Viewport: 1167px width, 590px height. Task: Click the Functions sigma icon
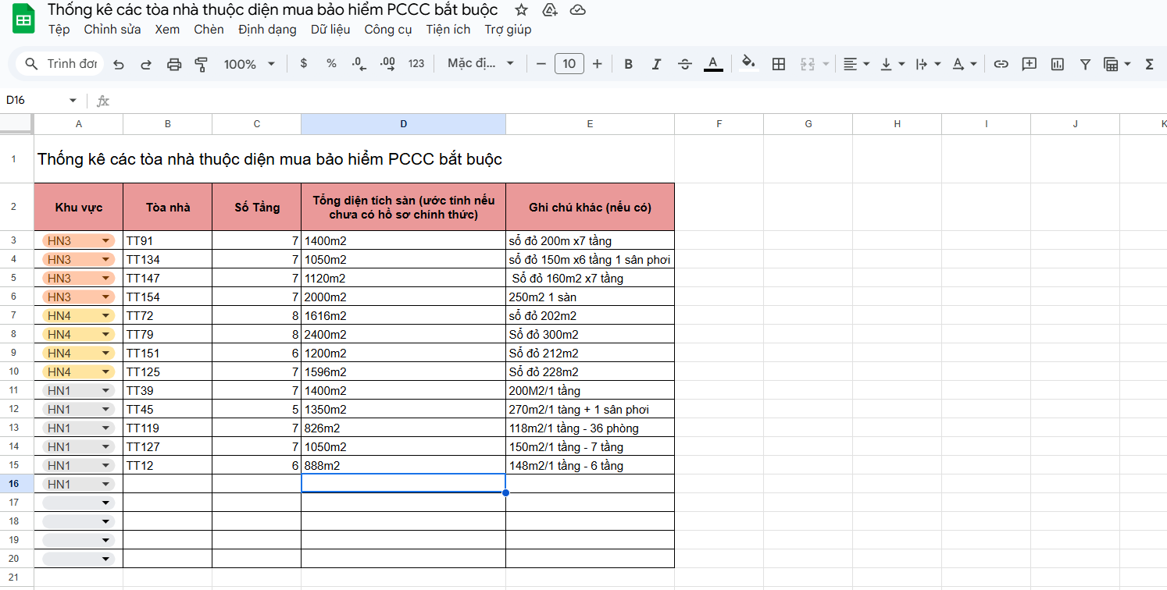pos(1149,64)
